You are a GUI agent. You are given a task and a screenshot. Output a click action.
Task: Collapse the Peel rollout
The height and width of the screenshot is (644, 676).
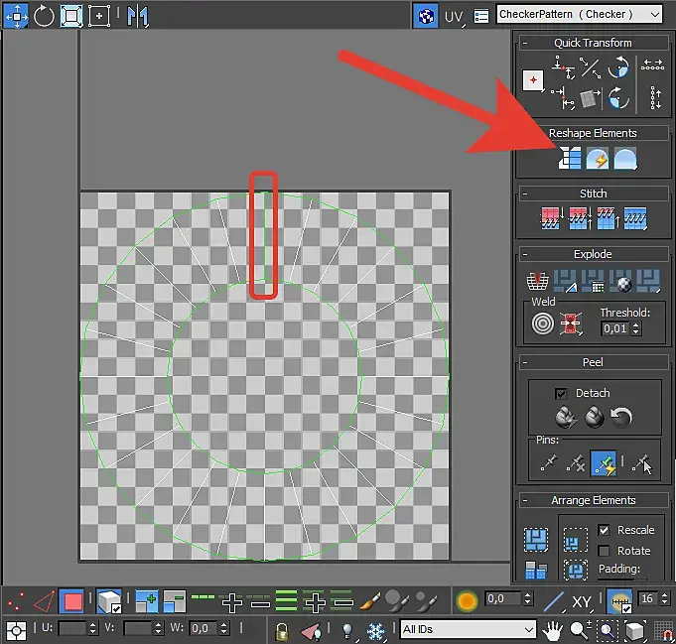tap(525, 362)
